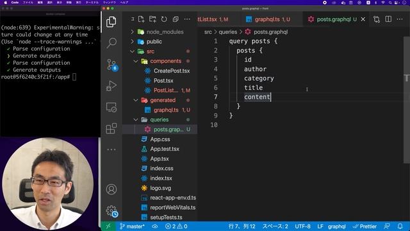
Task: Open notifications bell in status bar
Action: (400, 227)
